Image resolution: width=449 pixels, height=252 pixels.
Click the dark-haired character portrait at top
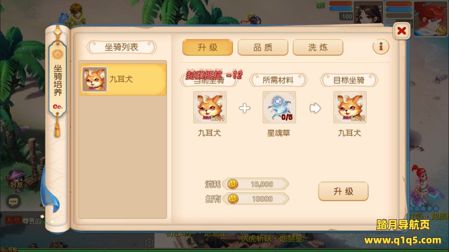point(368,13)
